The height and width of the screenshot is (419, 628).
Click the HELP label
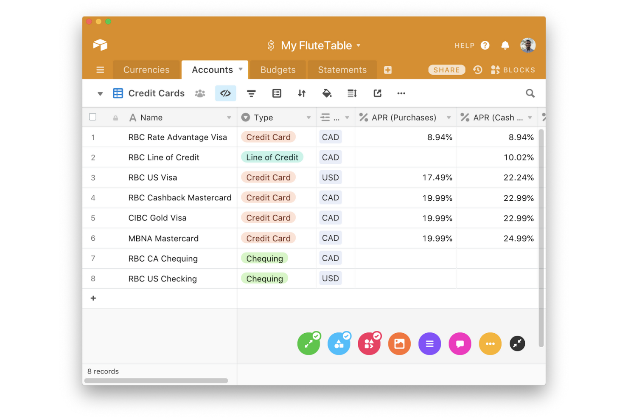[x=464, y=45]
